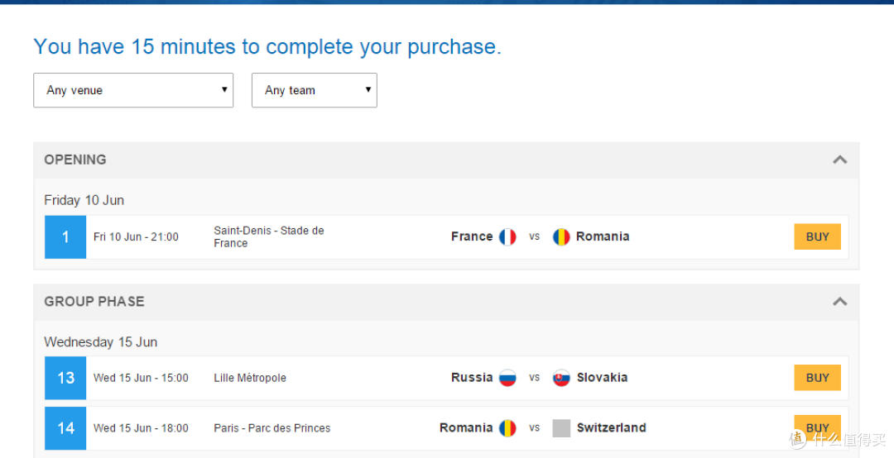Open the Any team dropdown
Viewport: 894px width, 458px height.
point(315,90)
